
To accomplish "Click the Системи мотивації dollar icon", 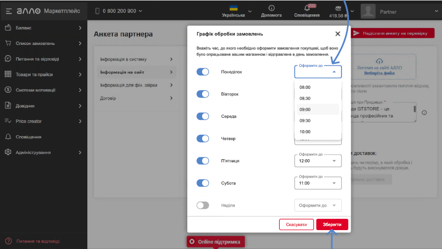I will point(8,90).
